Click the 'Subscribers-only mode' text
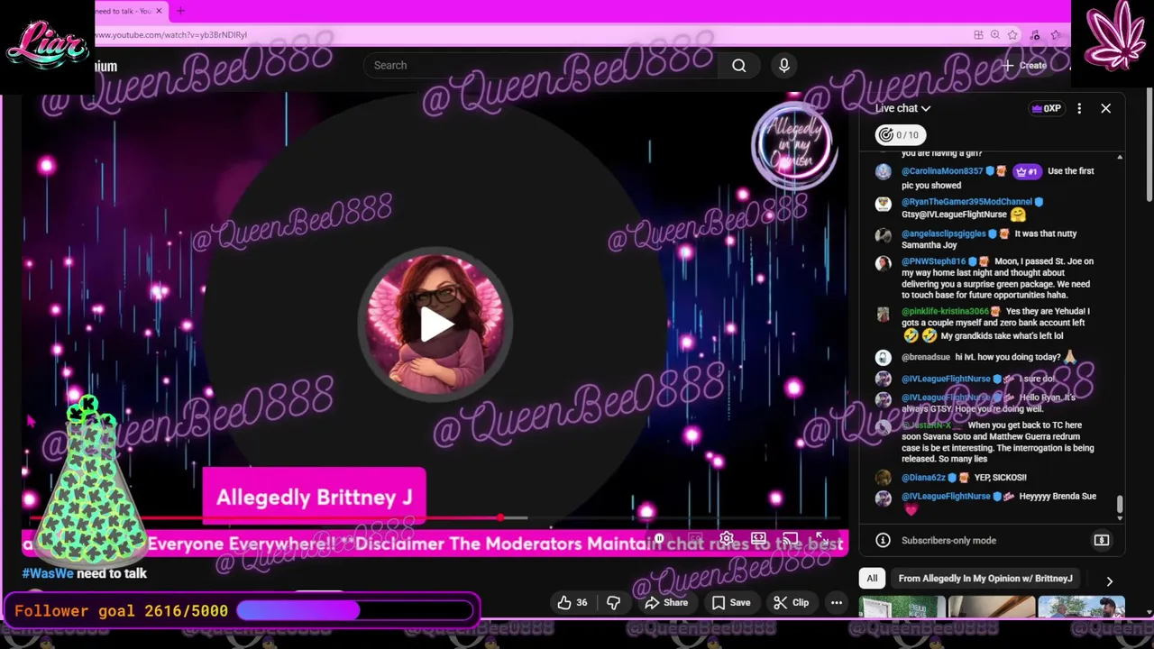 tap(948, 541)
